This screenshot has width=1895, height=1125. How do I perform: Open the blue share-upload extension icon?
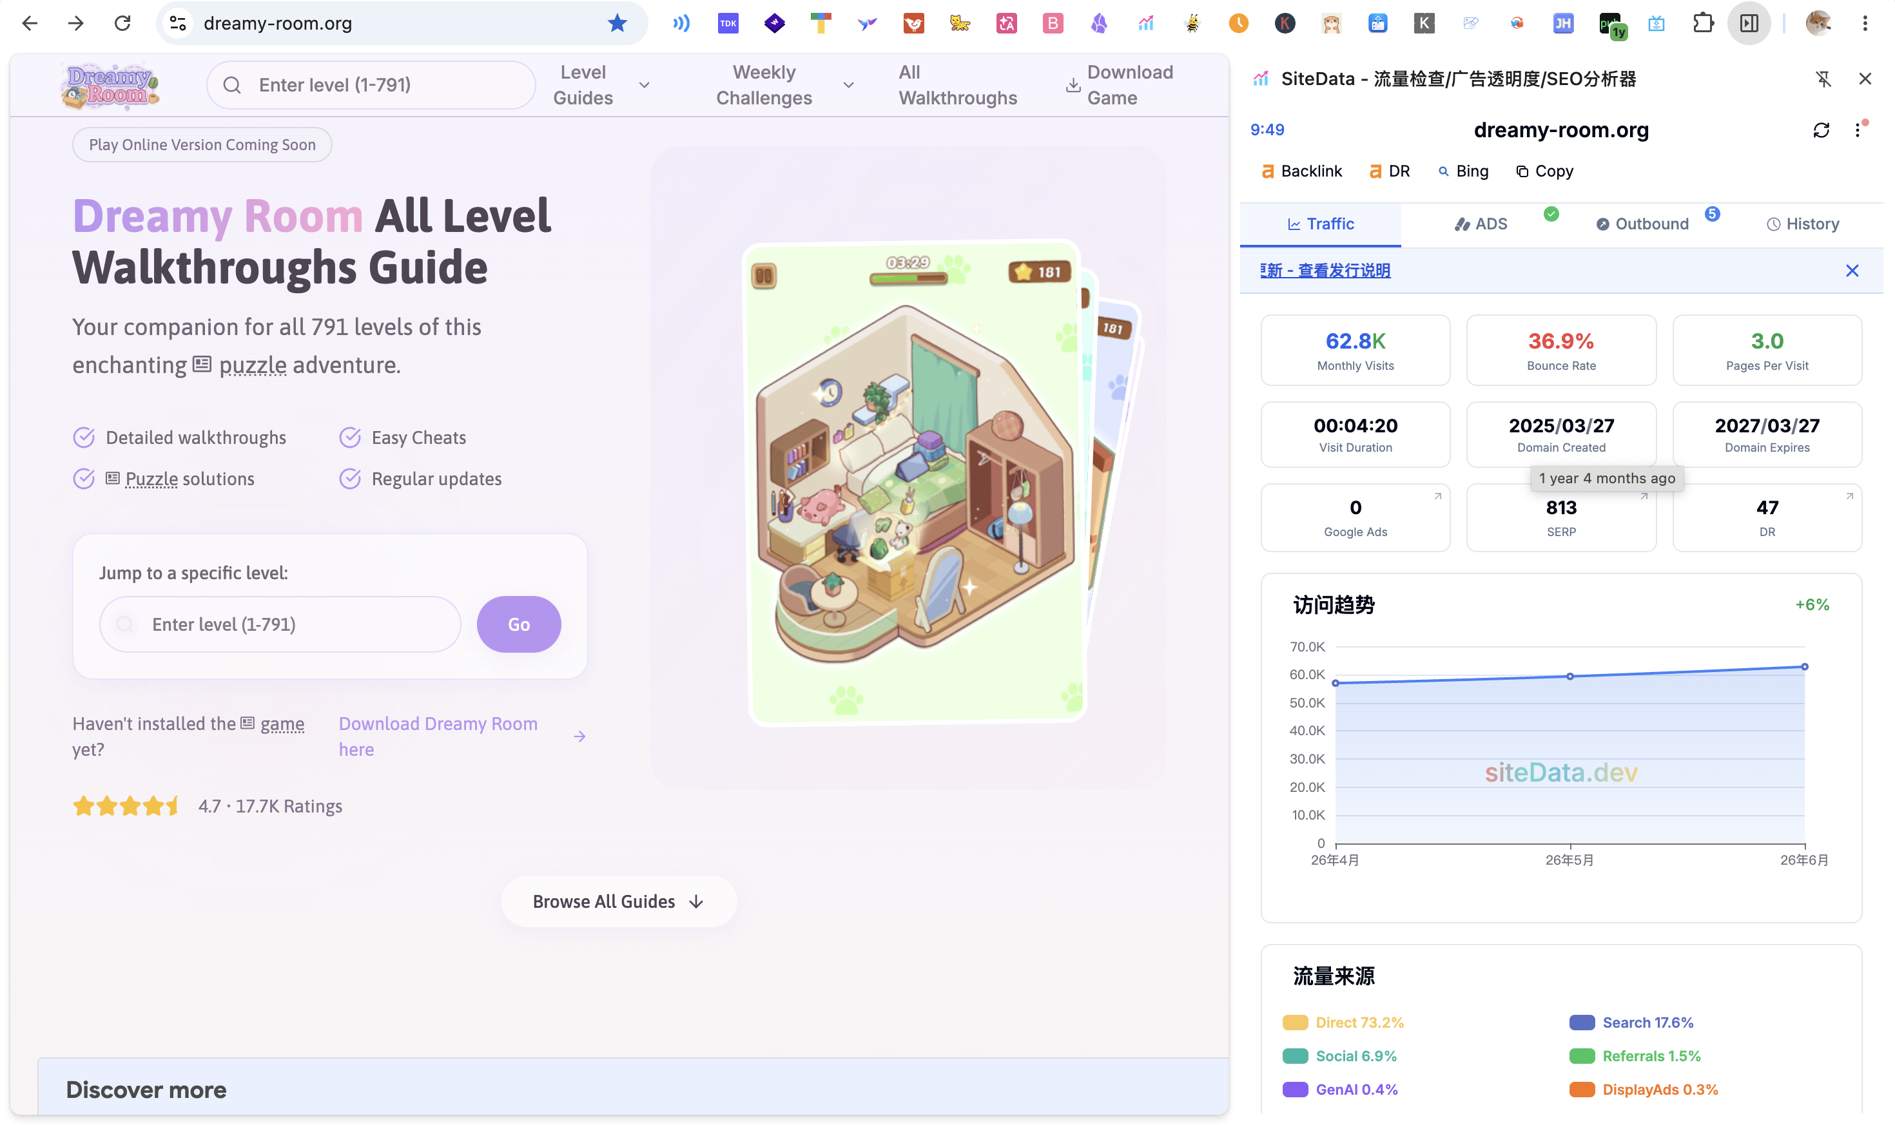tap(1378, 23)
